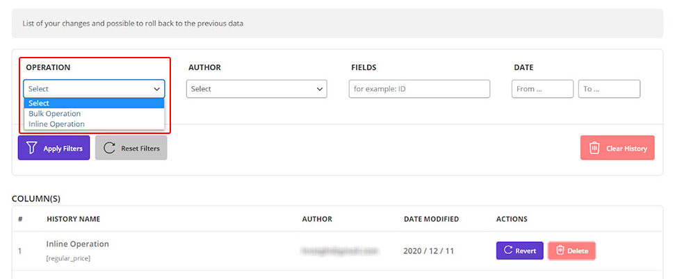Pick the highlighted Select option in the list
The image size is (675, 279).
[x=40, y=103]
